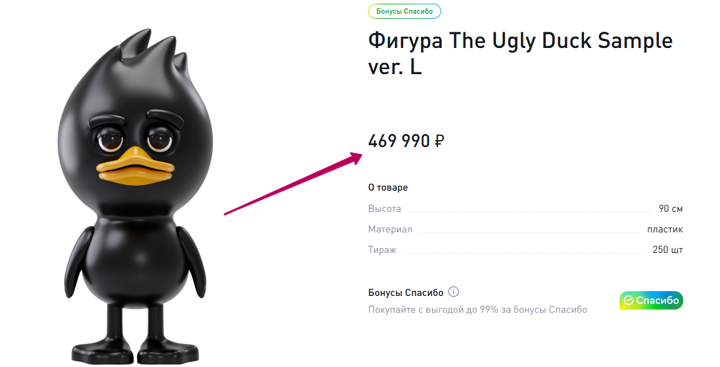The image size is (720, 367).
Task: Open the black duck figure product image
Action: click(135, 196)
